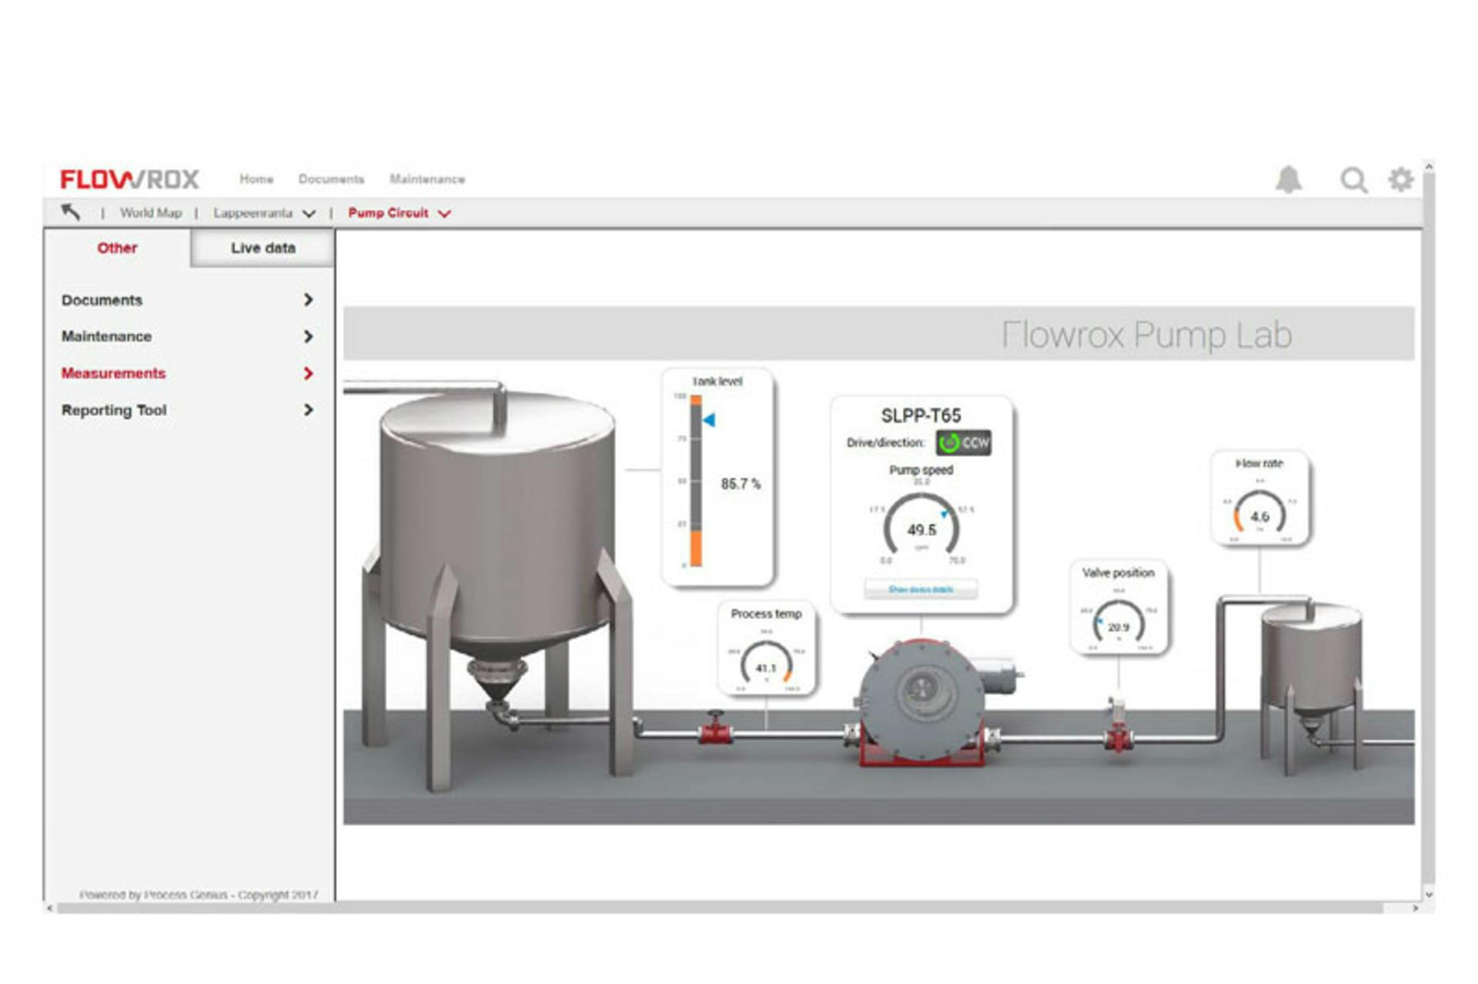Open Maintenance in top navigation

point(427,179)
